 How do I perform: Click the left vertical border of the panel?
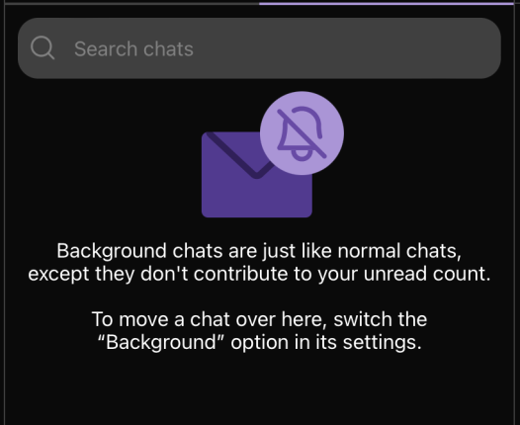(5, 212)
